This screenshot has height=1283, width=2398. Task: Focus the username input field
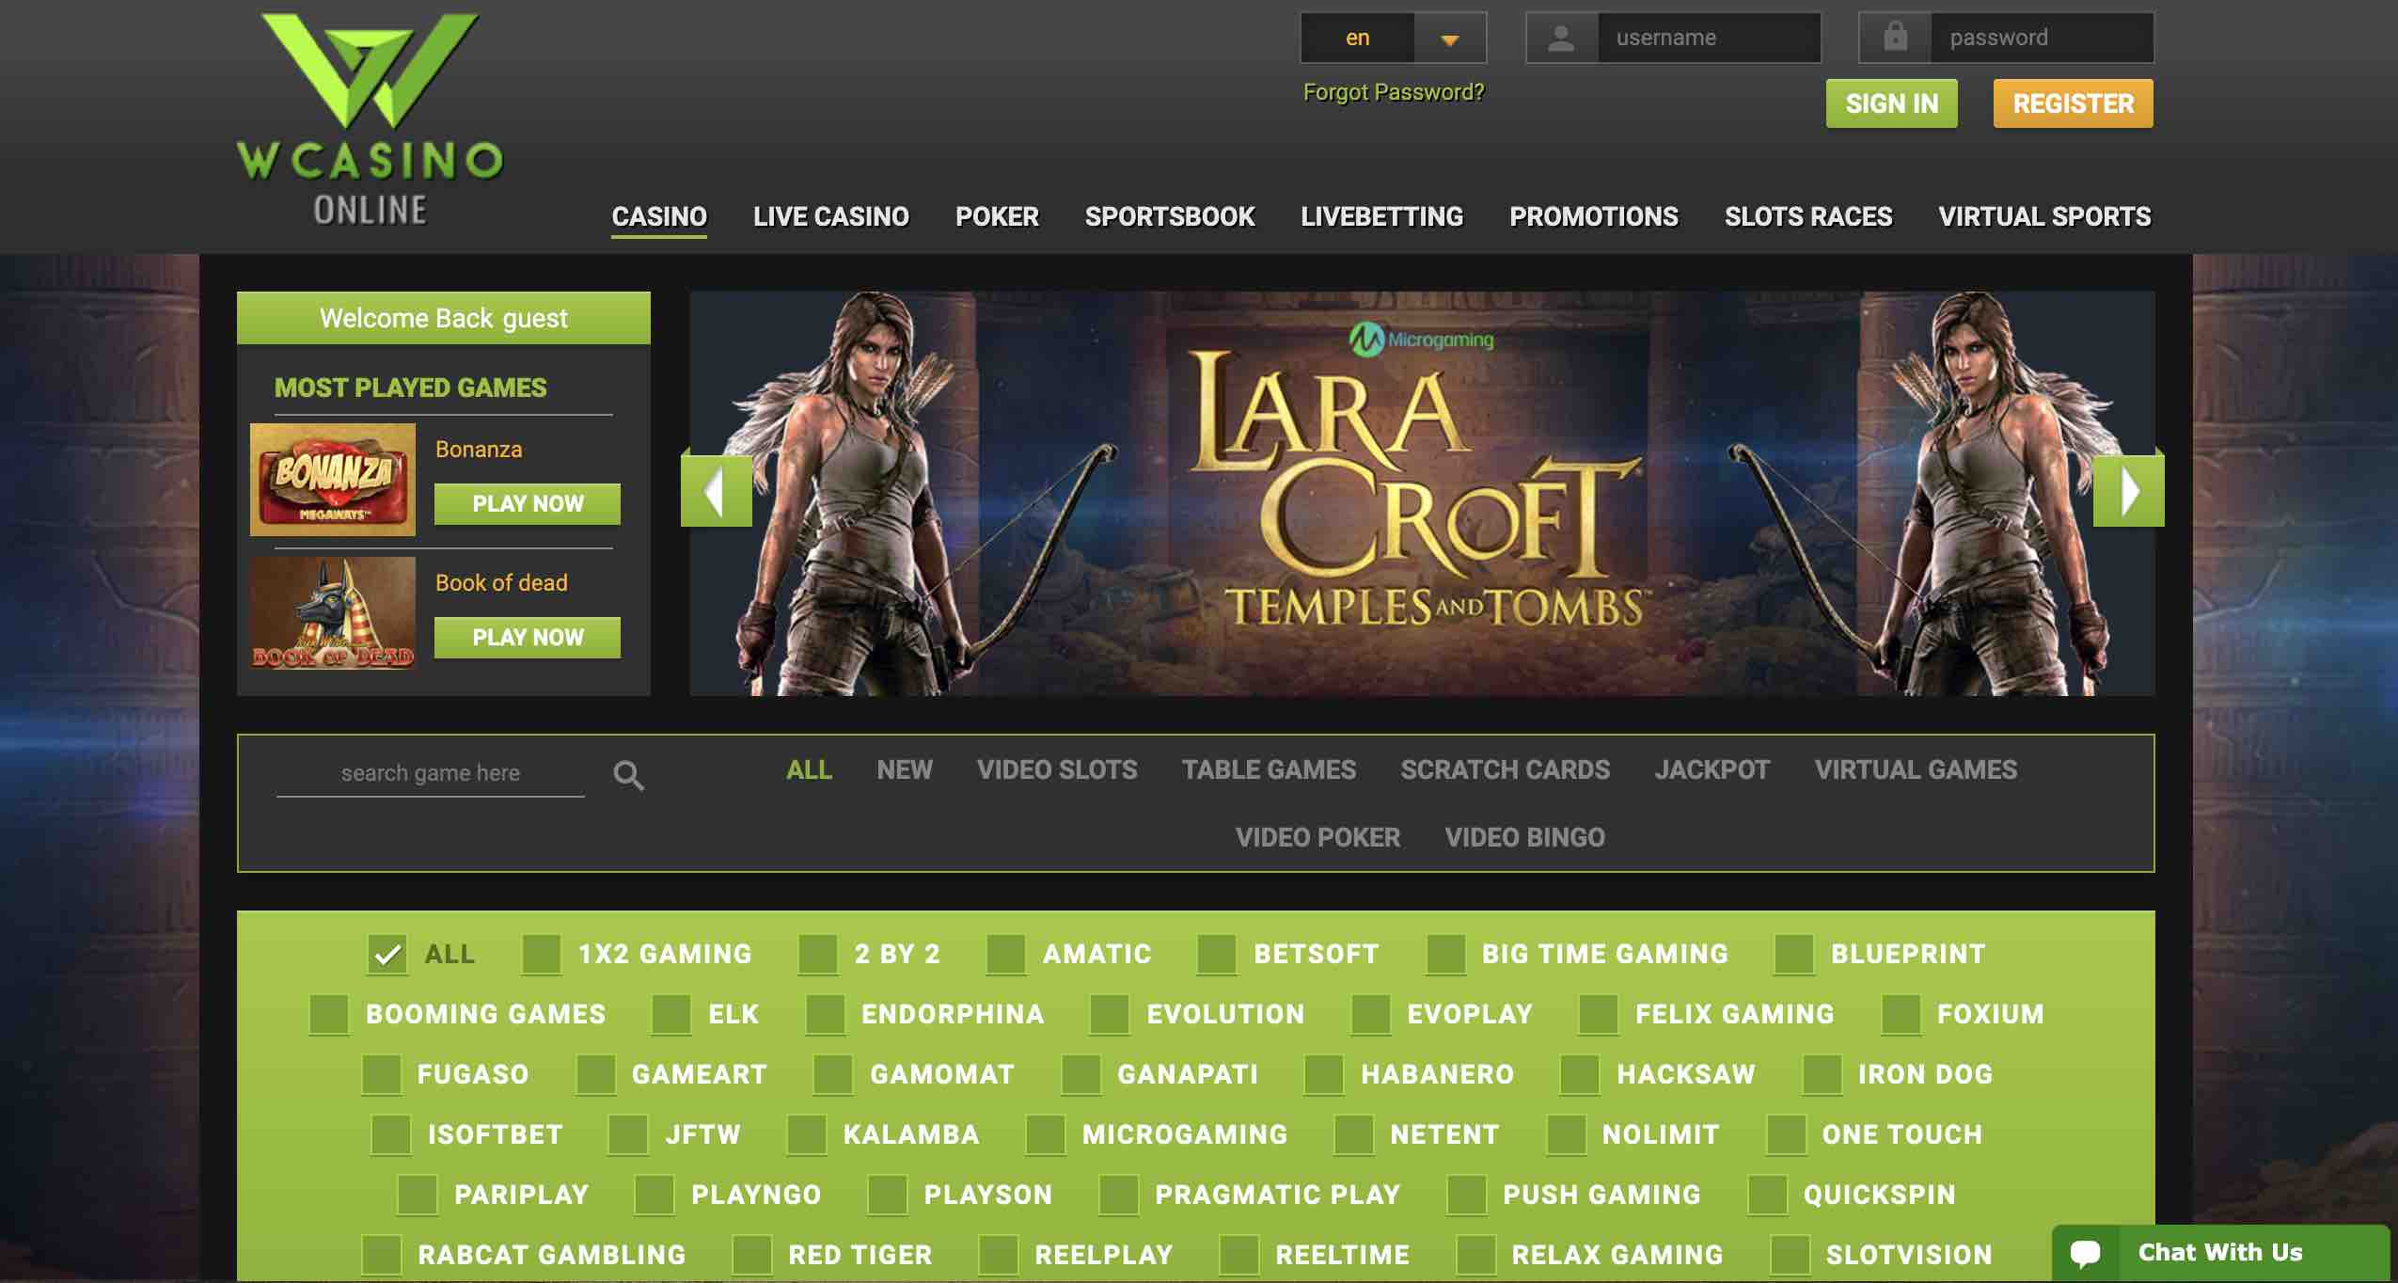pyautogui.click(x=1709, y=38)
